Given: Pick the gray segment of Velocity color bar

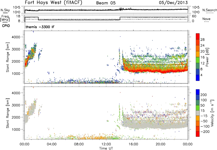Looking at the screenshot, I should (198, 113).
